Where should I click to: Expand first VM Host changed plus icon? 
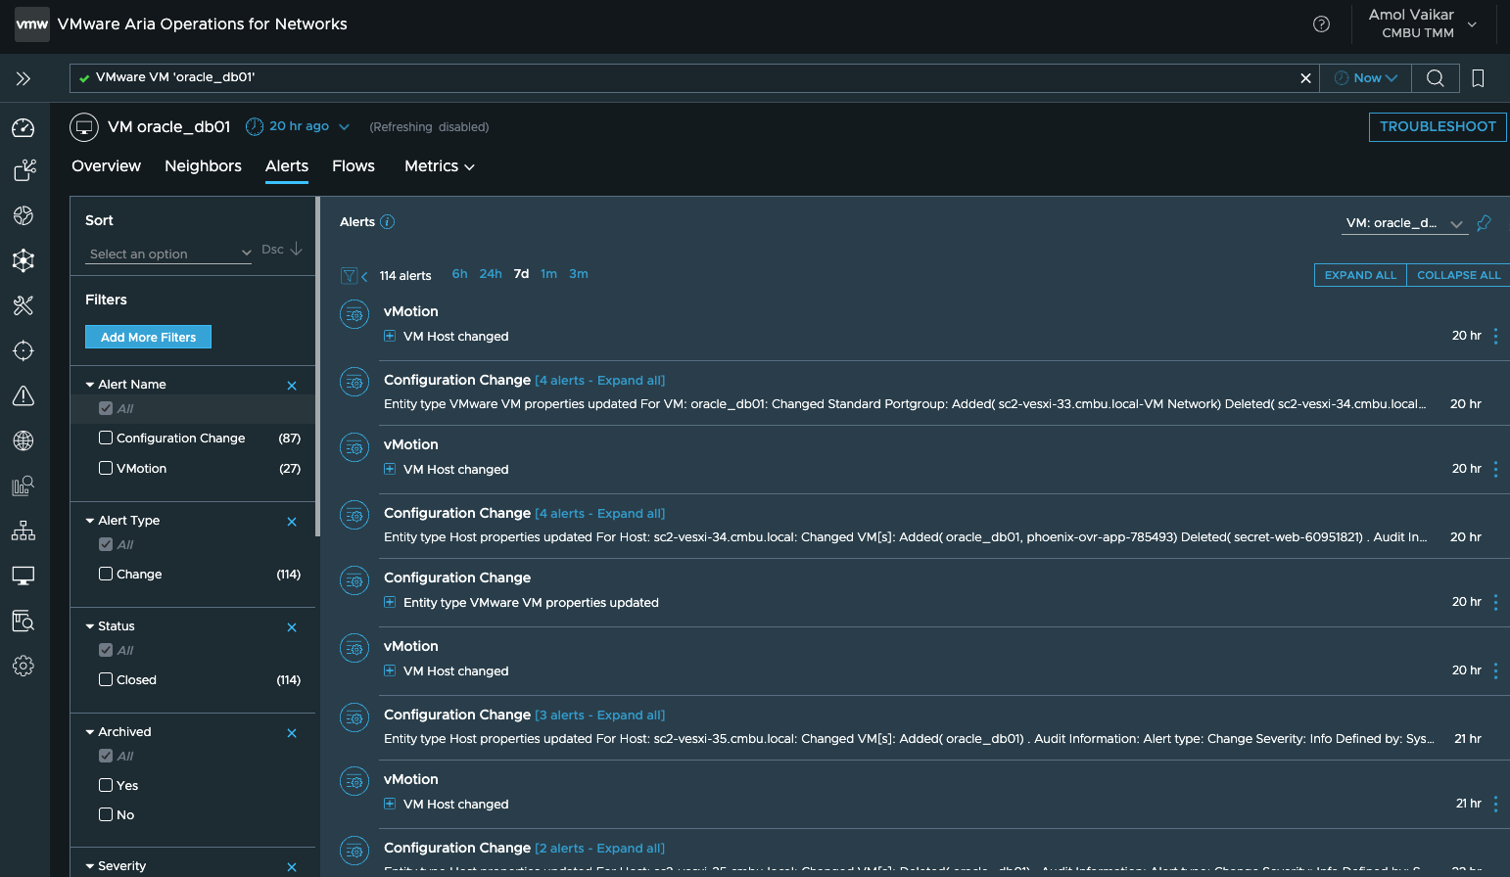(x=390, y=336)
